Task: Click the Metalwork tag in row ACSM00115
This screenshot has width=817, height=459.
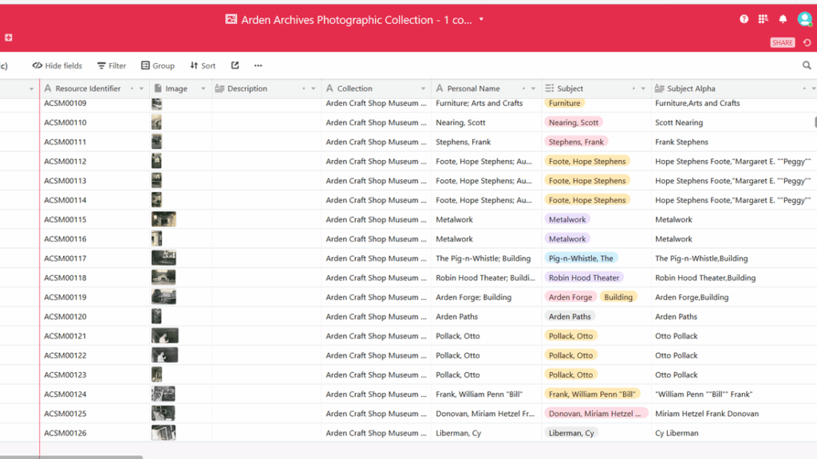Action: tap(567, 220)
